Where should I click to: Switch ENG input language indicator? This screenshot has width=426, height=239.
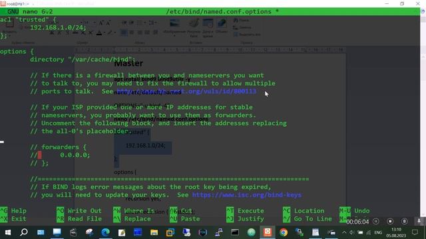[x=378, y=232]
